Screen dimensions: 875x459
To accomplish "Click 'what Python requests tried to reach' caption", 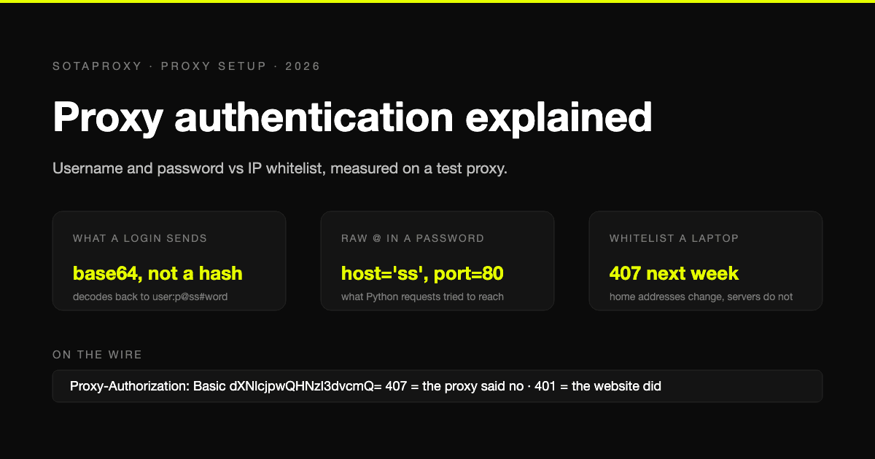I will pos(422,297).
